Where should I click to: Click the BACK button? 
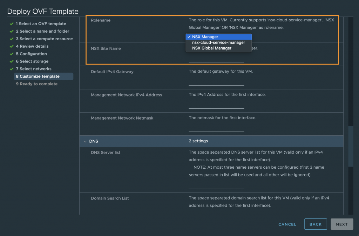(x=316, y=224)
